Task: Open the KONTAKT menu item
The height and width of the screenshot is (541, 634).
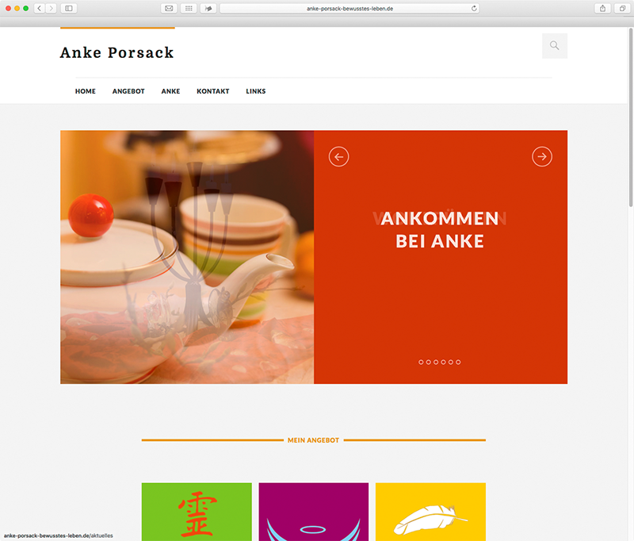Action: [213, 91]
